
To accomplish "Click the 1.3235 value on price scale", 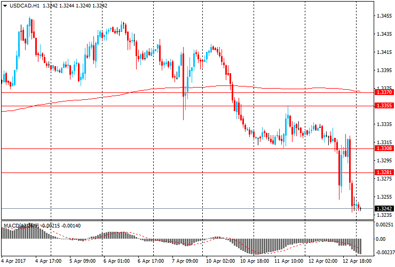I will pyautogui.click(x=384, y=215).
